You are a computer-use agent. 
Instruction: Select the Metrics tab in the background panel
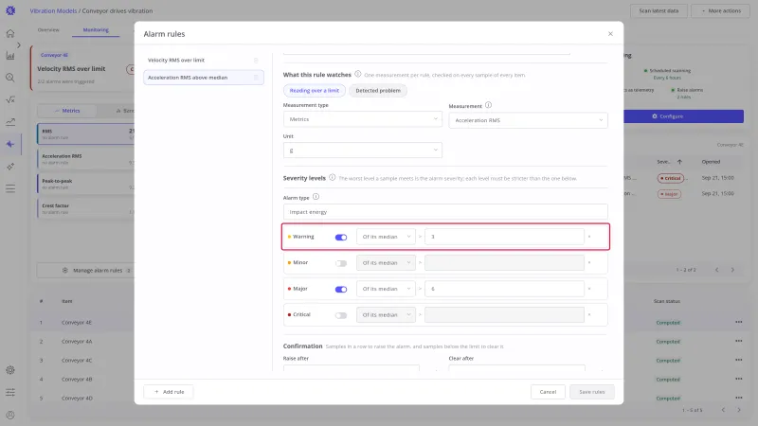pos(66,111)
